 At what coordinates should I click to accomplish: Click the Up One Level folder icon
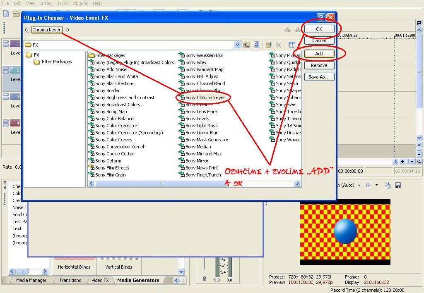pyautogui.click(x=247, y=45)
